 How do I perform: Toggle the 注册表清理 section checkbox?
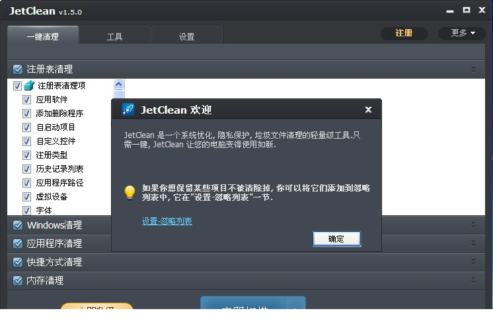pos(18,69)
